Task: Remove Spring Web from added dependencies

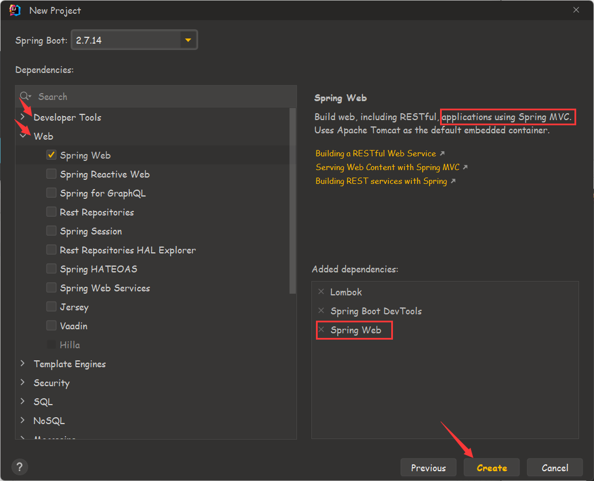Action: click(321, 329)
